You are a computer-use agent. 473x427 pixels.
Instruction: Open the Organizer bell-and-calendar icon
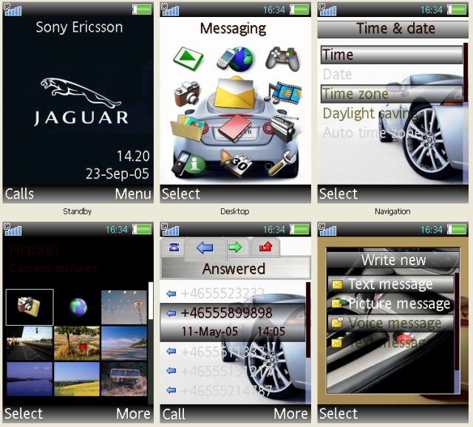point(236,163)
